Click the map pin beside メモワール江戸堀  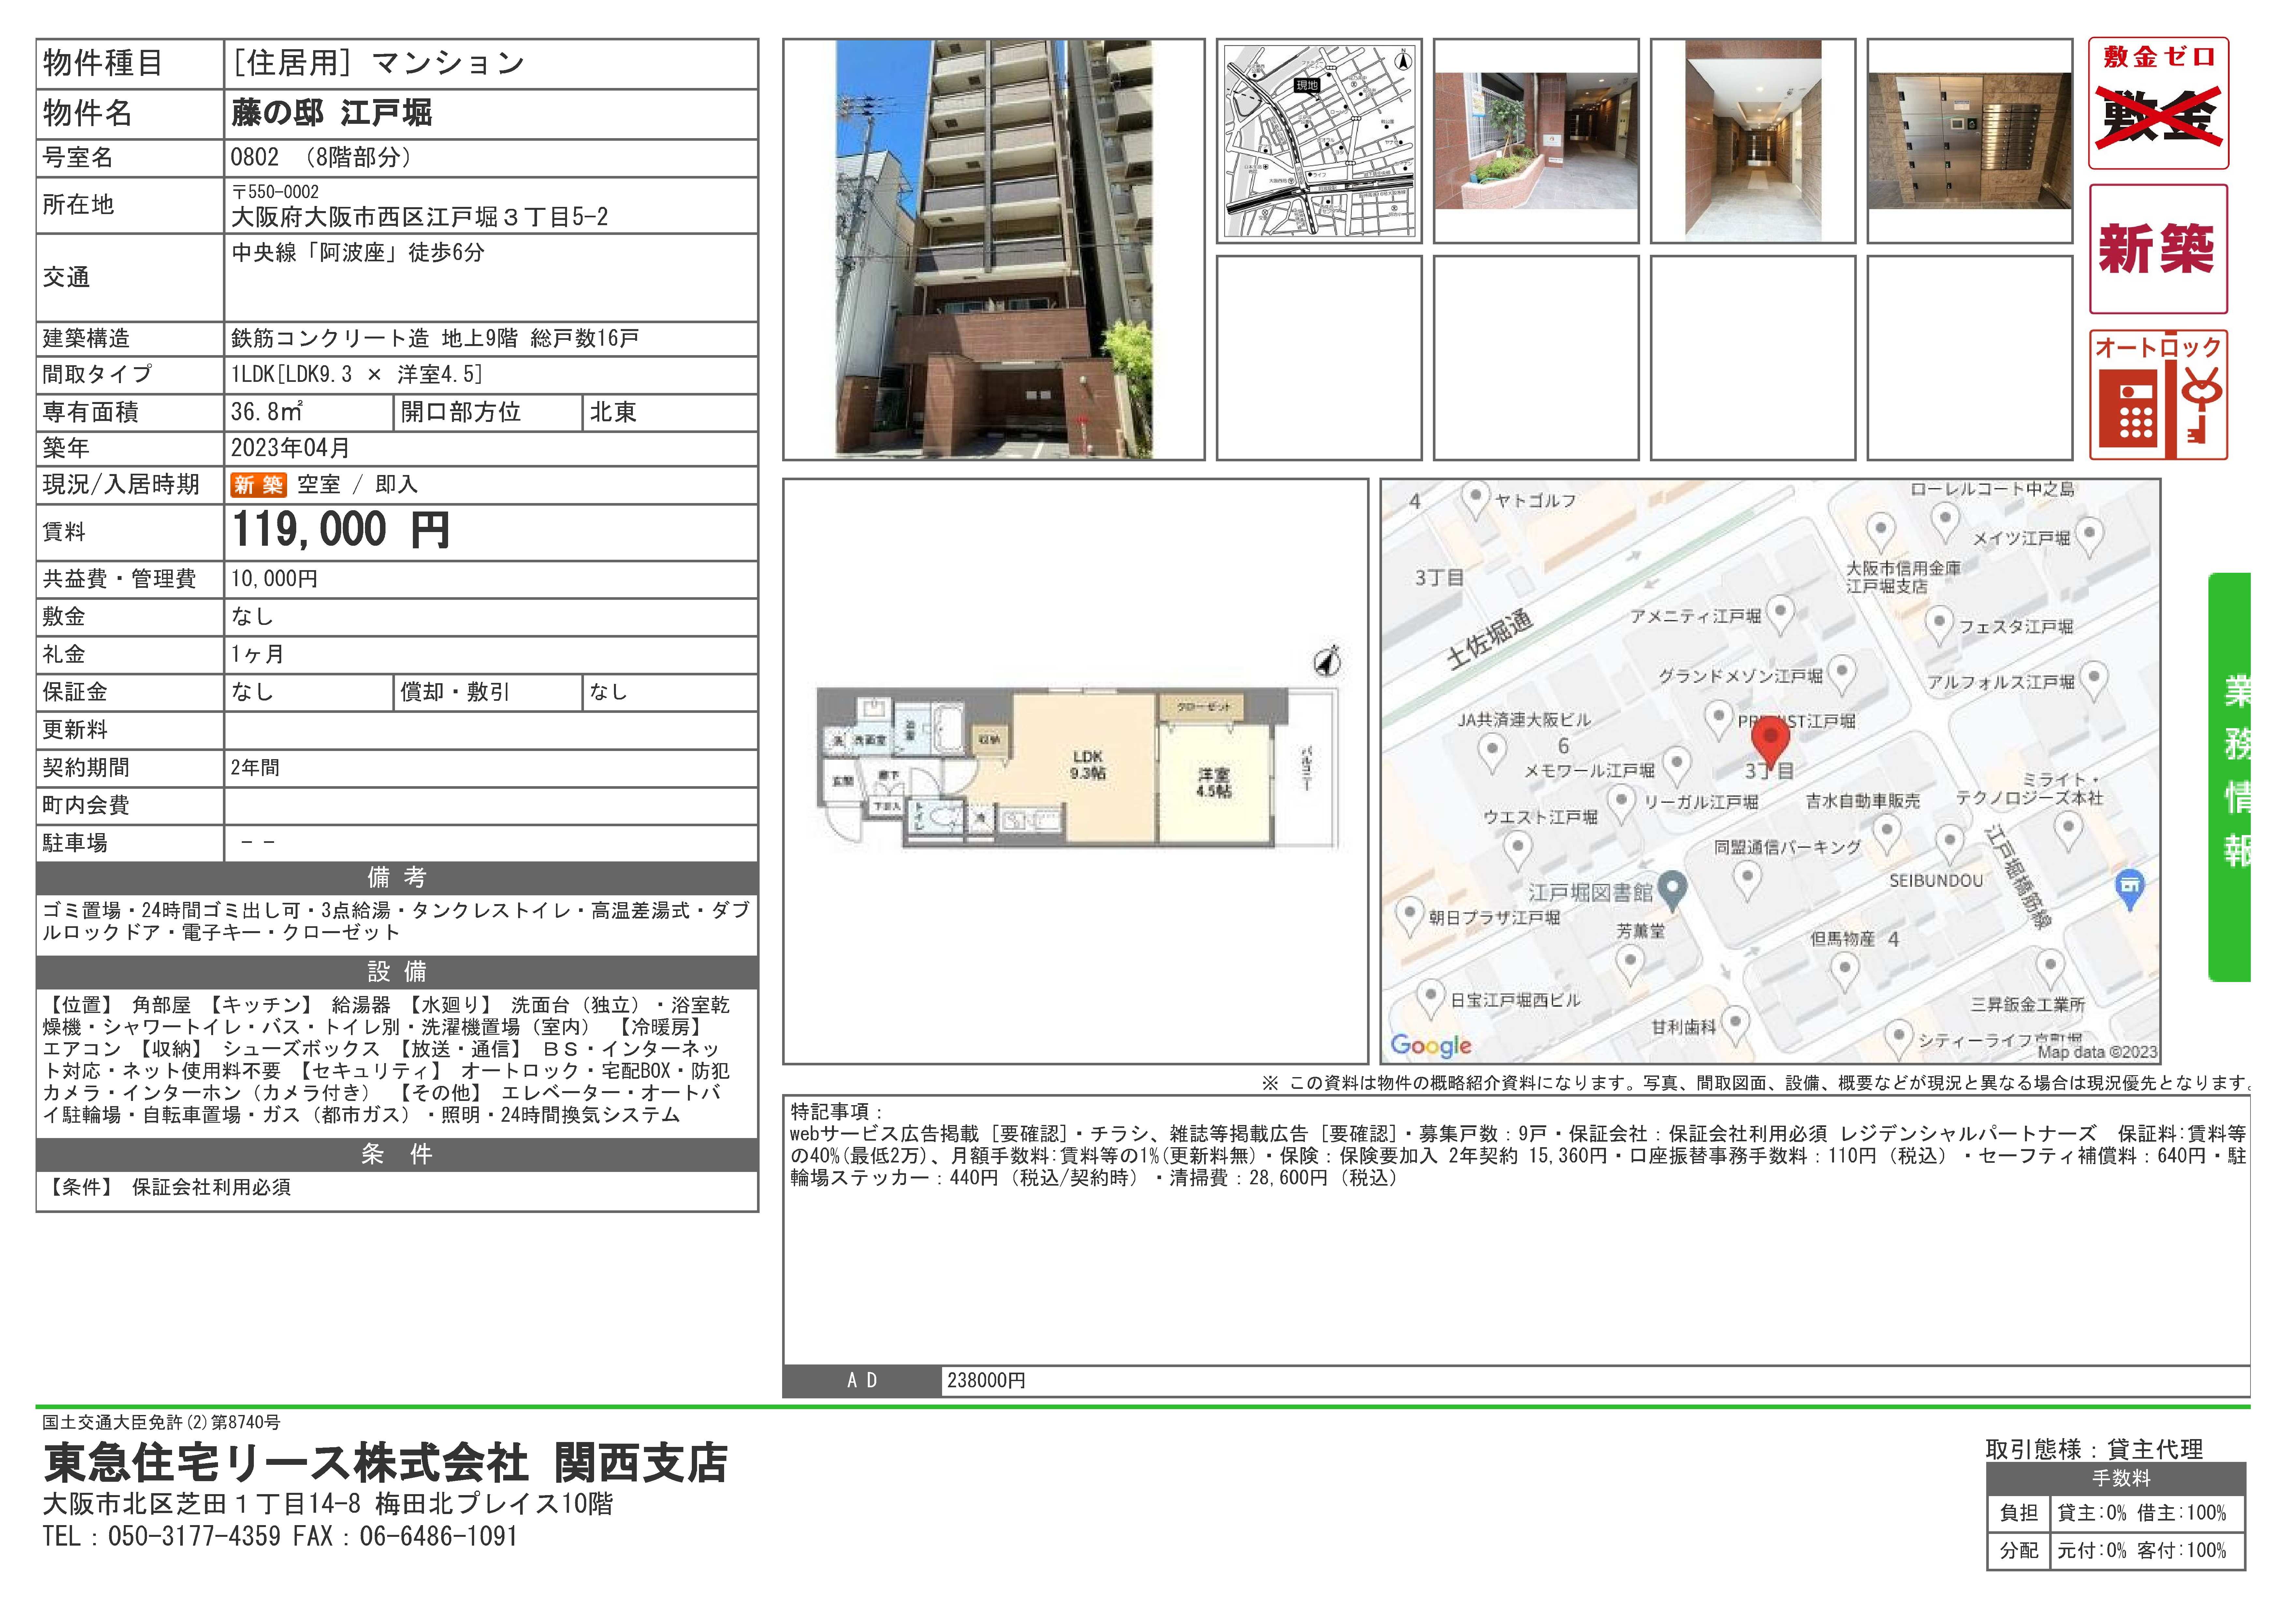click(1677, 767)
